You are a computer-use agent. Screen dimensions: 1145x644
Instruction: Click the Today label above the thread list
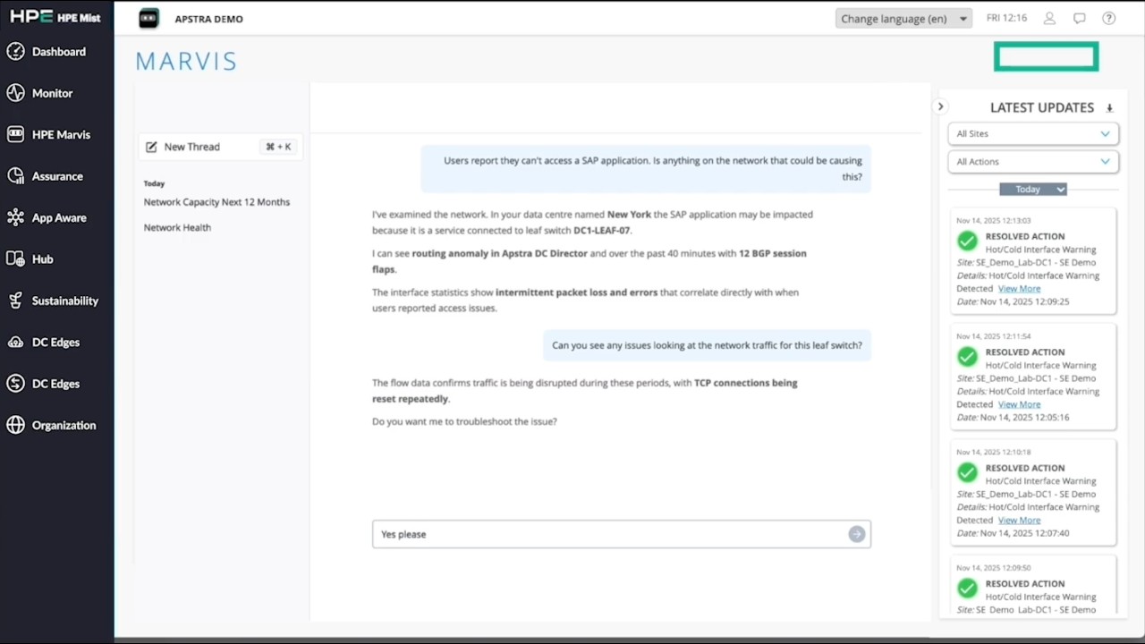[x=154, y=183]
